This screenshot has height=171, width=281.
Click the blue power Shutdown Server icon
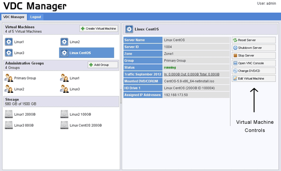[x=235, y=48]
